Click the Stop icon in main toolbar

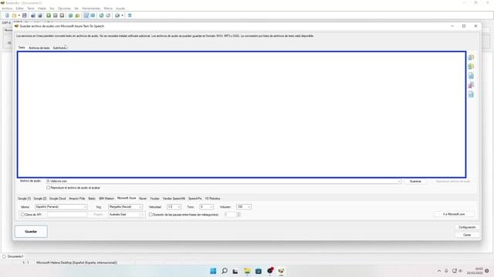tap(62, 15)
